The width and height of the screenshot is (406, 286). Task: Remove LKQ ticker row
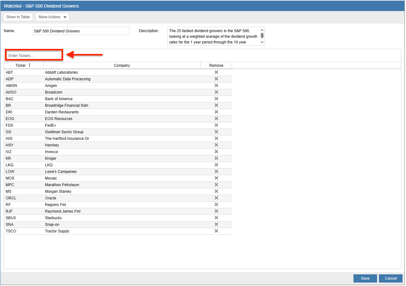tap(216, 165)
